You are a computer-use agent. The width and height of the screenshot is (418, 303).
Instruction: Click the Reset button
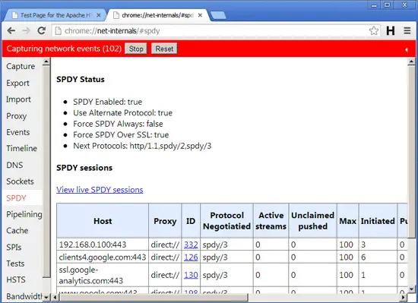coord(164,49)
